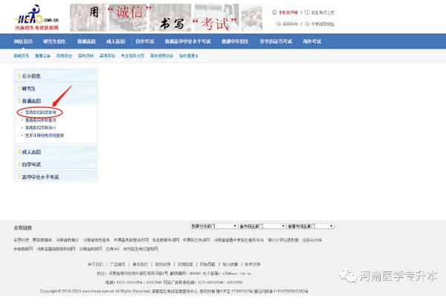This screenshot has height=307, width=446.
Task: Click the yellow marker beside 研究生
Action: 19,88
